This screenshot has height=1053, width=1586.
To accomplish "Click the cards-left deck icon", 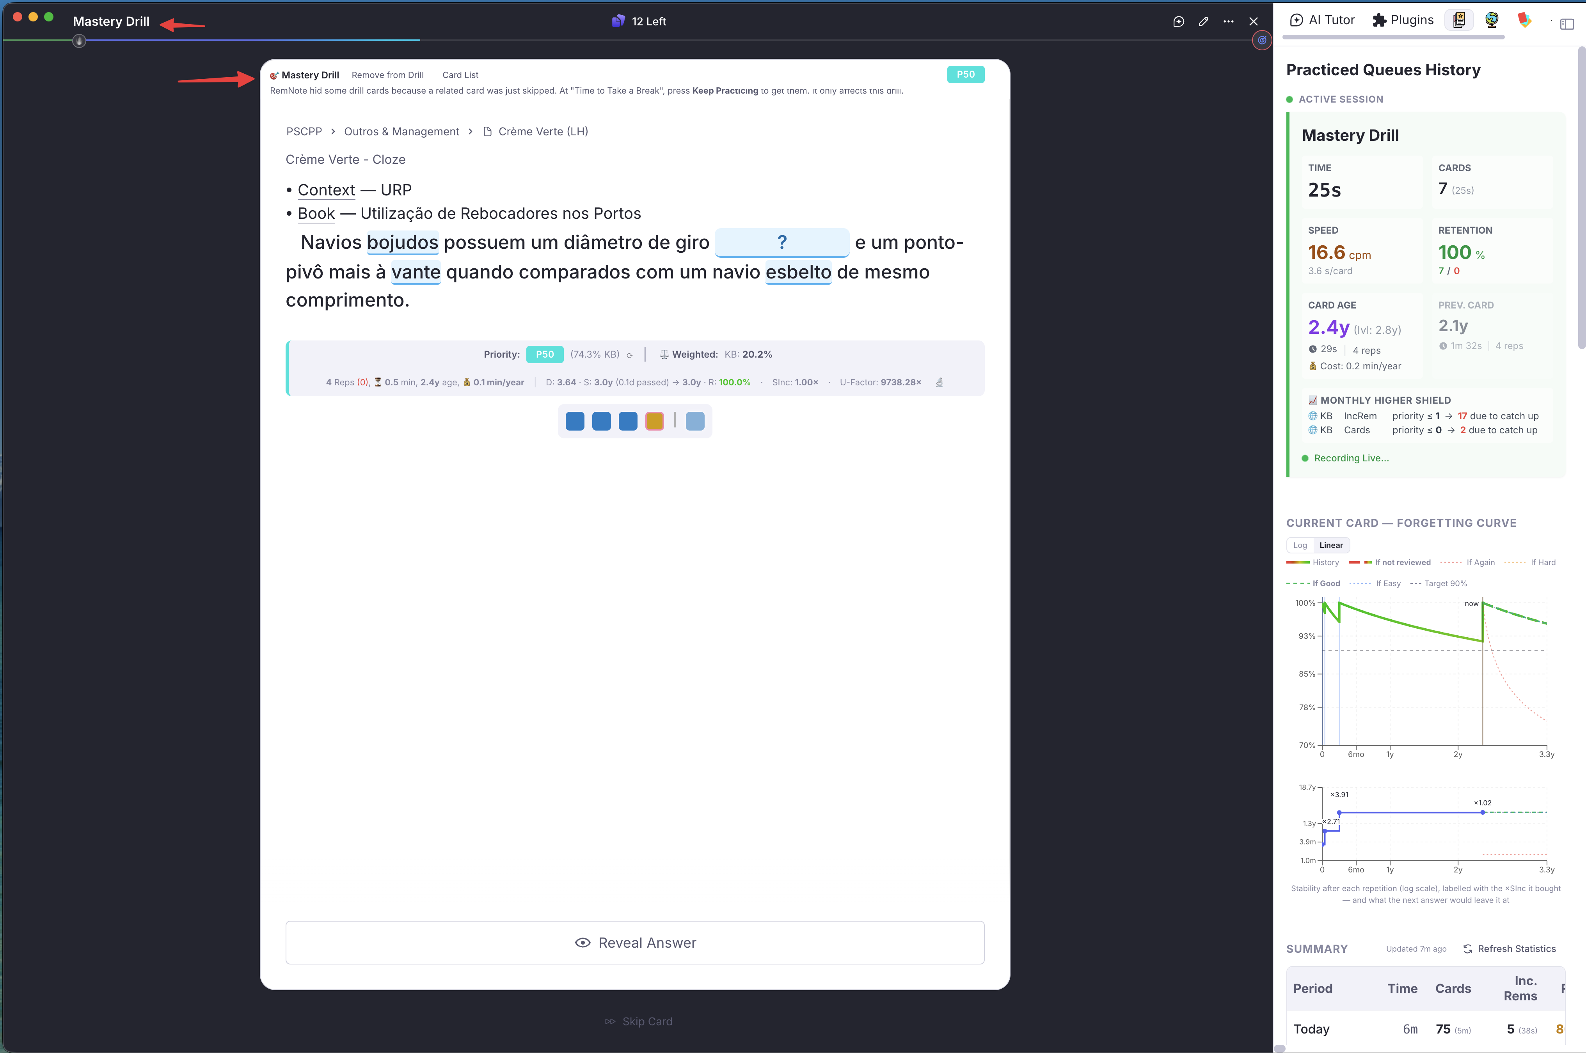I will [618, 21].
